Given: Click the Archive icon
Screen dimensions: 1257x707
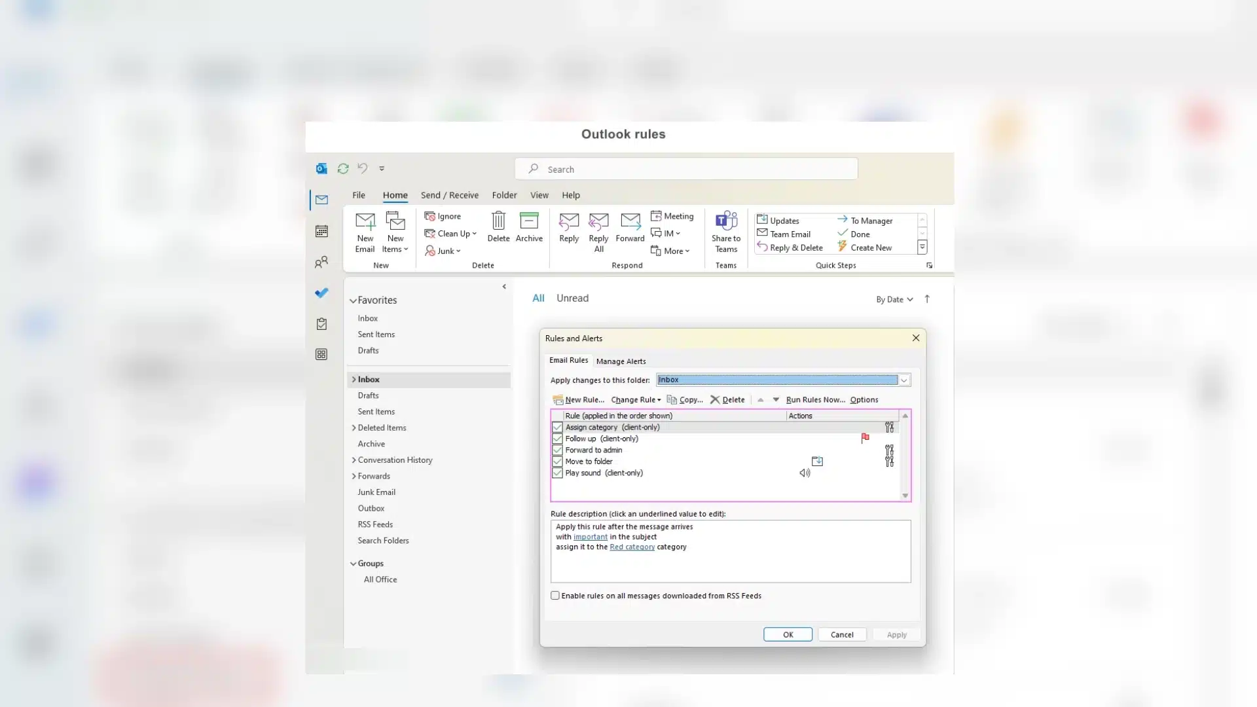Looking at the screenshot, I should coord(529,220).
